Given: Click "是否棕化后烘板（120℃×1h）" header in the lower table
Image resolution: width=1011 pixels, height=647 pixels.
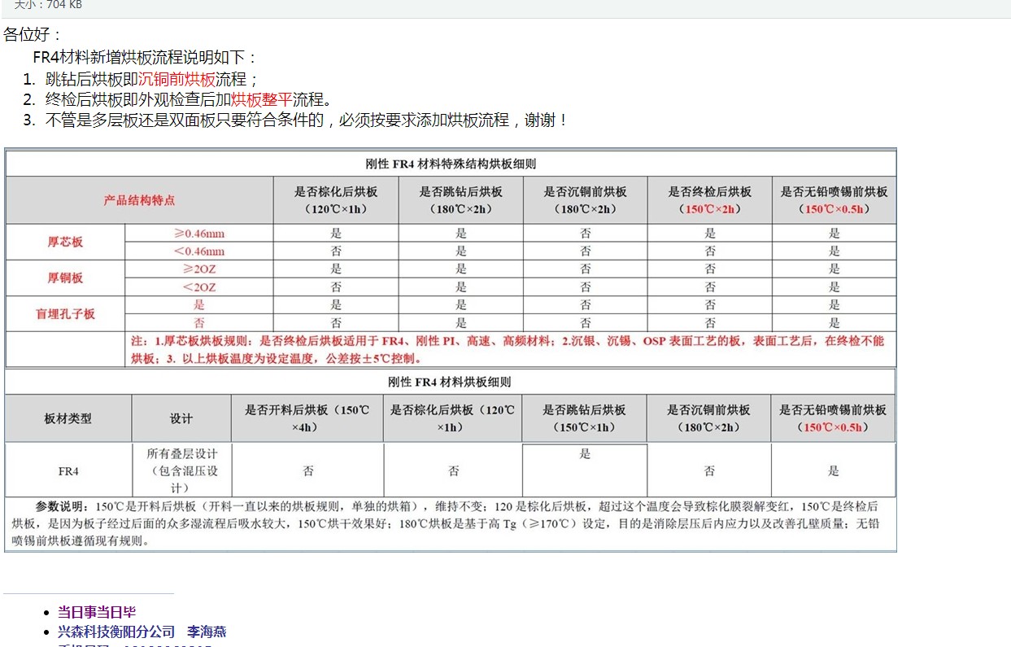Looking at the screenshot, I should [452, 419].
